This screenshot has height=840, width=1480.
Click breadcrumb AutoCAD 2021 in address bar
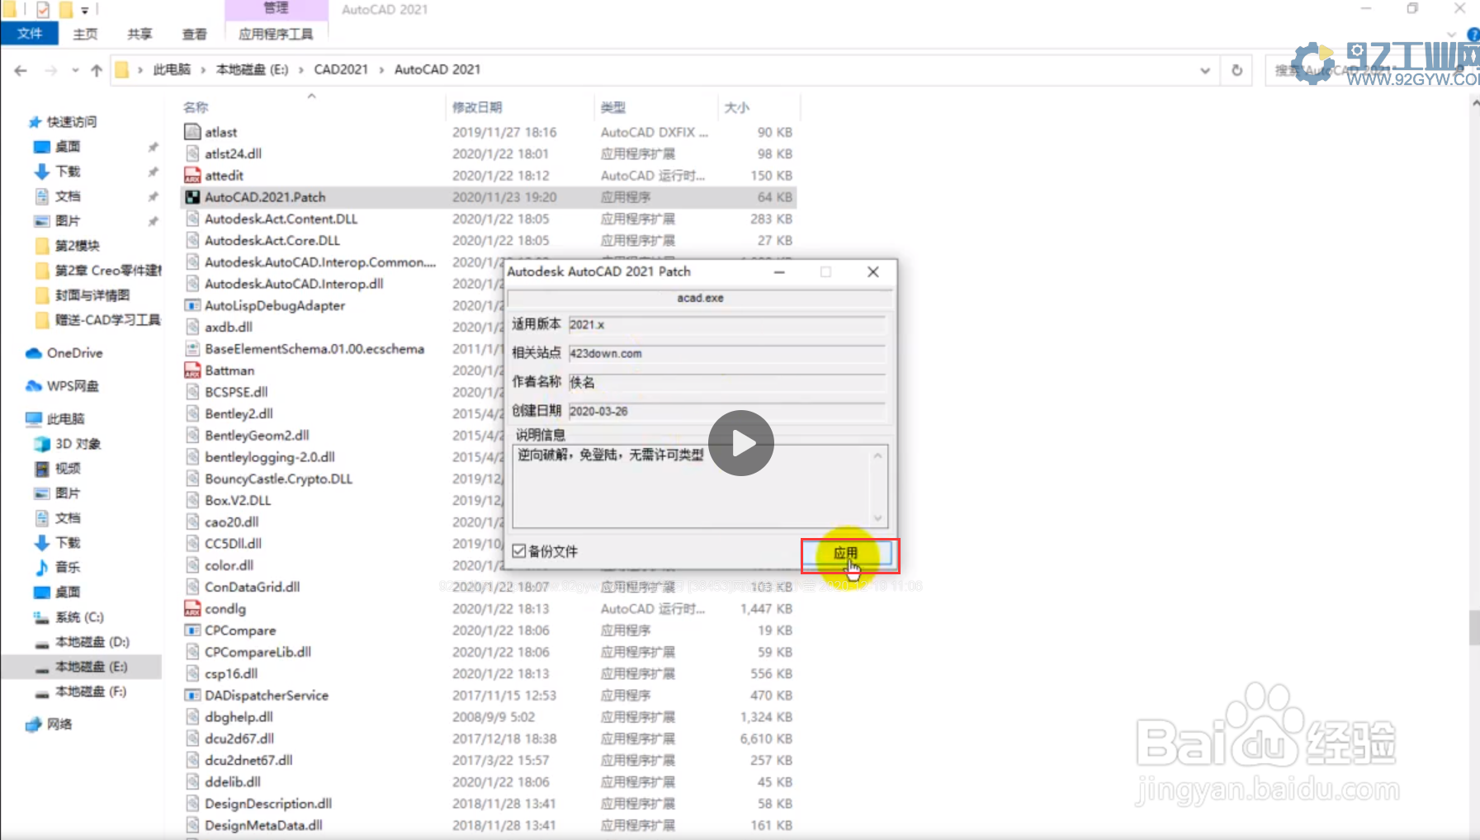point(437,70)
